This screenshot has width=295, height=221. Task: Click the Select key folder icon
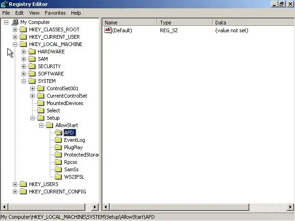click(x=41, y=110)
